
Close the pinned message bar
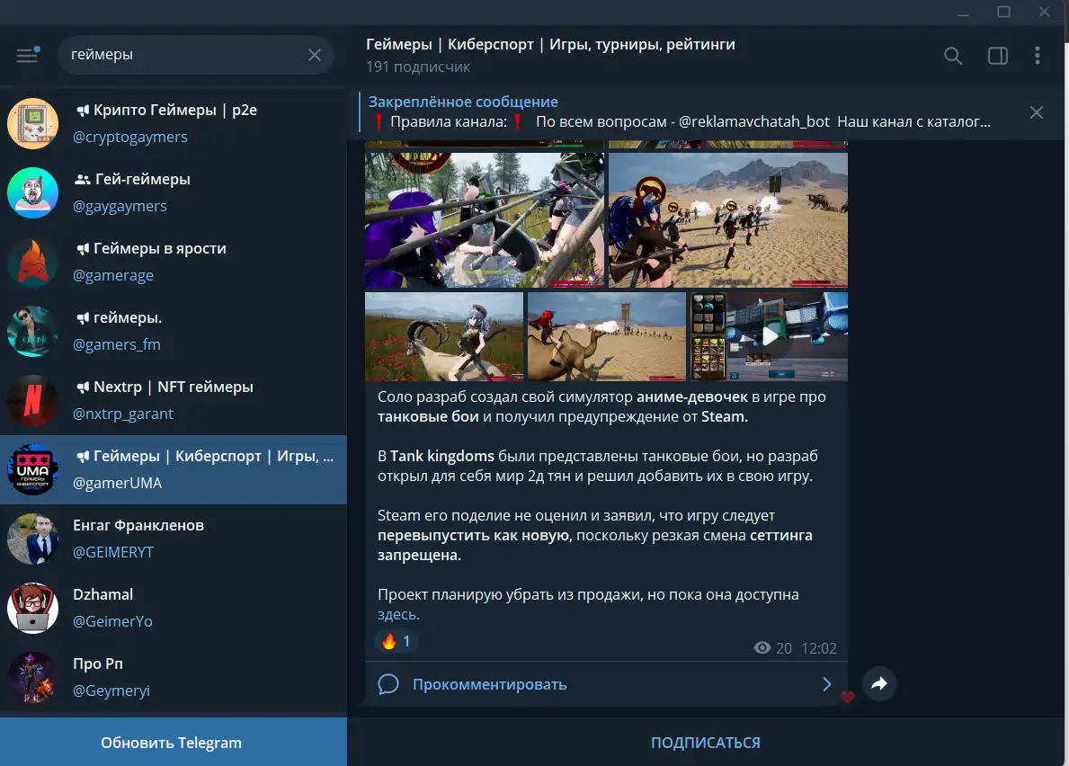(x=1037, y=112)
